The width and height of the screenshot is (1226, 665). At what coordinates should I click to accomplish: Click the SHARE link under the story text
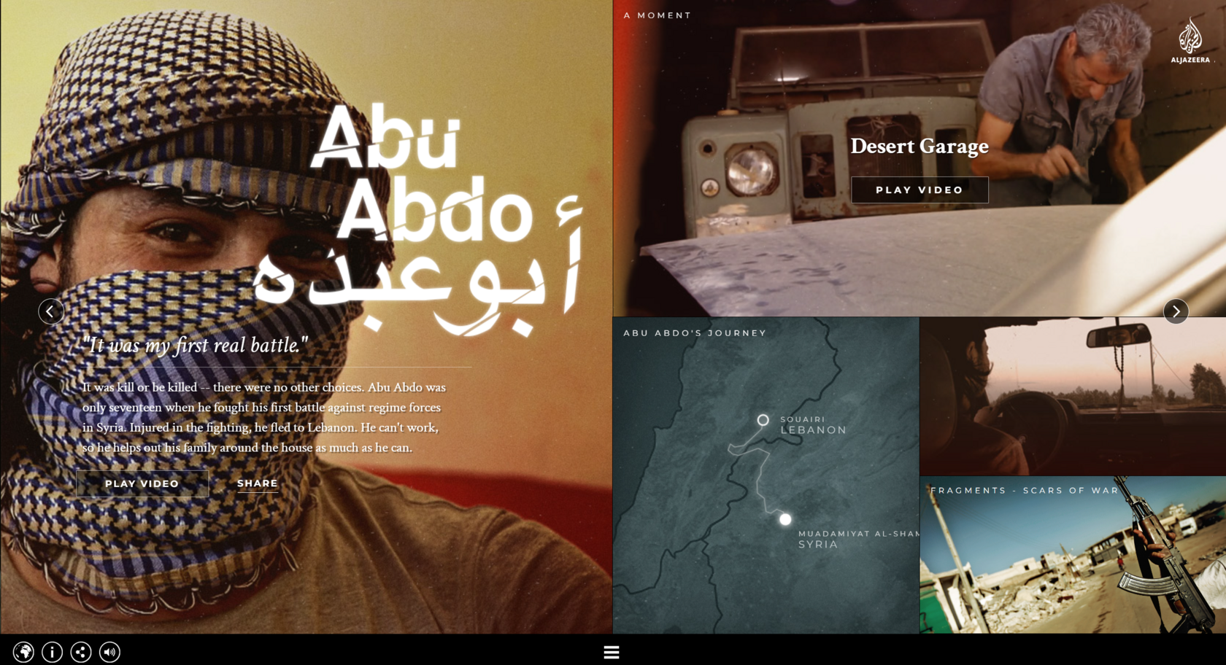pyautogui.click(x=258, y=483)
